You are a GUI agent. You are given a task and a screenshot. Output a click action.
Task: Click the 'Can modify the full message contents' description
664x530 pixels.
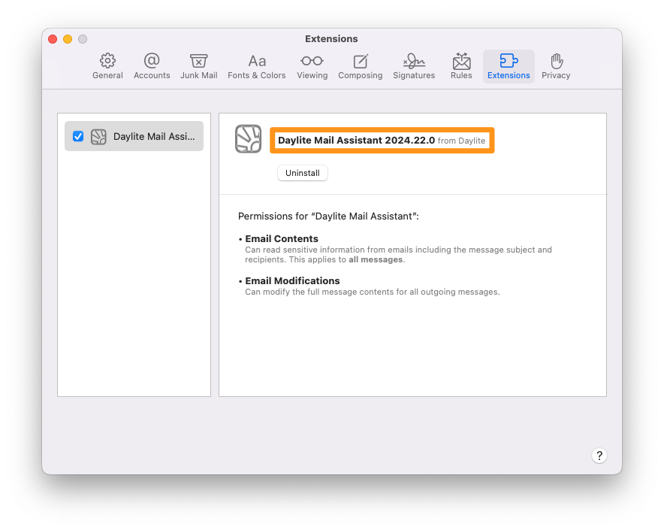373,292
